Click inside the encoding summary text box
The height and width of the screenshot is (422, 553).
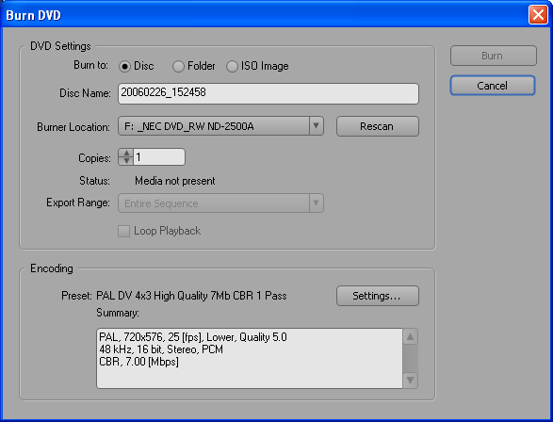(250, 359)
